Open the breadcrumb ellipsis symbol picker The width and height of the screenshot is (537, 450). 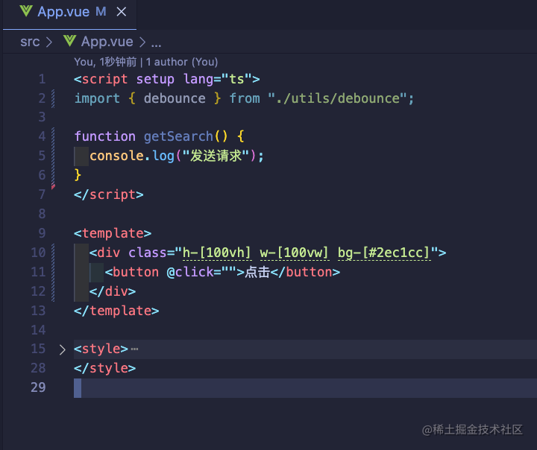(x=156, y=43)
